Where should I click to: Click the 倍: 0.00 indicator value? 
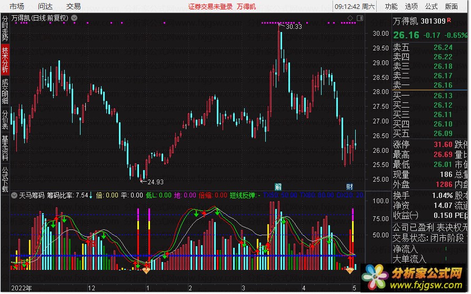click(x=107, y=196)
